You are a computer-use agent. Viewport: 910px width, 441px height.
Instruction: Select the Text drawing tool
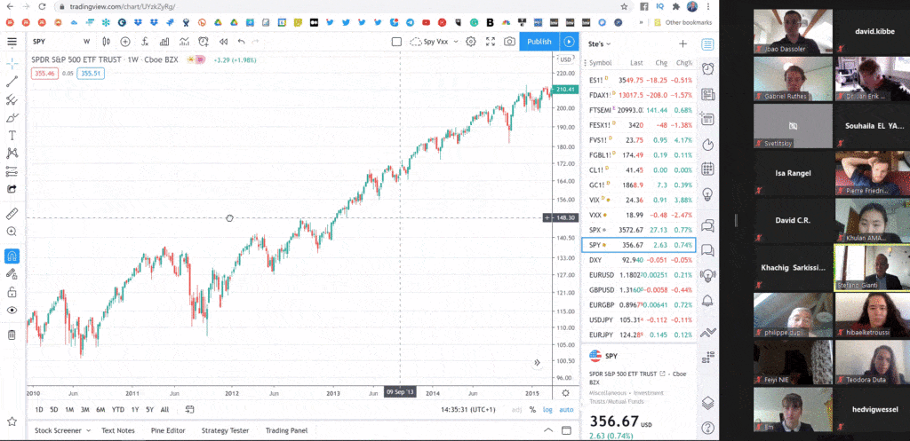pos(12,135)
